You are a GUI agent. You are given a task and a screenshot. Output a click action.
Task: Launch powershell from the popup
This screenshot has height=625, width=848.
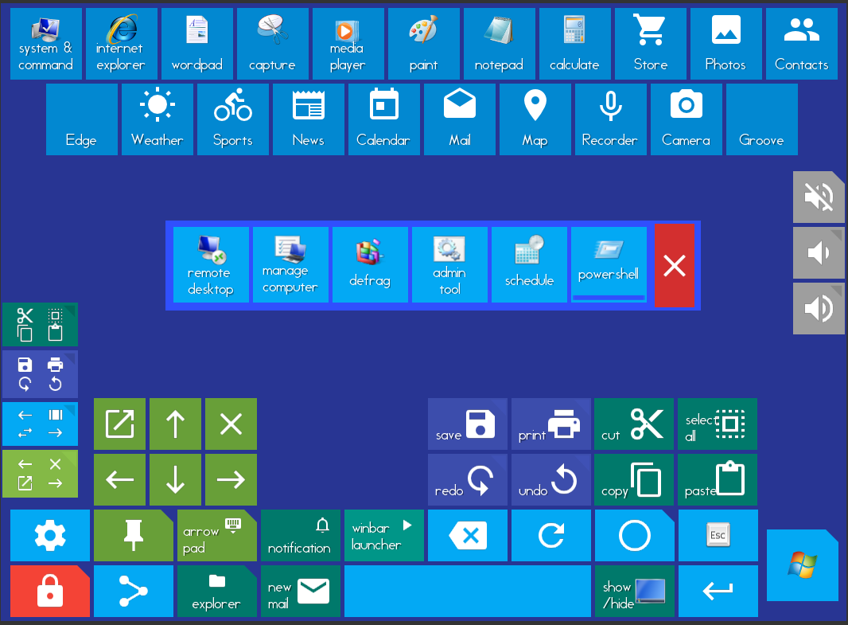pos(609,264)
